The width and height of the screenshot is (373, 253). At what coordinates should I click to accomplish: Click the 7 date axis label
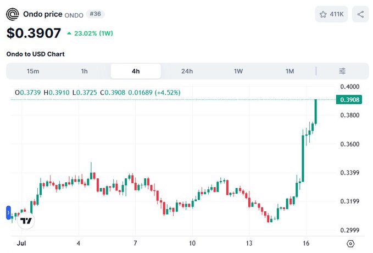[x=135, y=243]
